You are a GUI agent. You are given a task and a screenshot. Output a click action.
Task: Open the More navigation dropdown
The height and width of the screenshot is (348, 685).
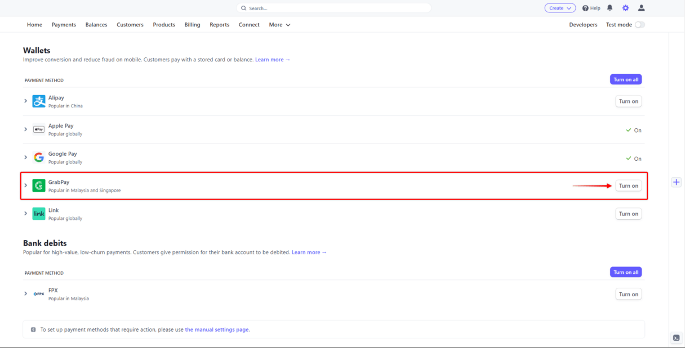pos(279,25)
